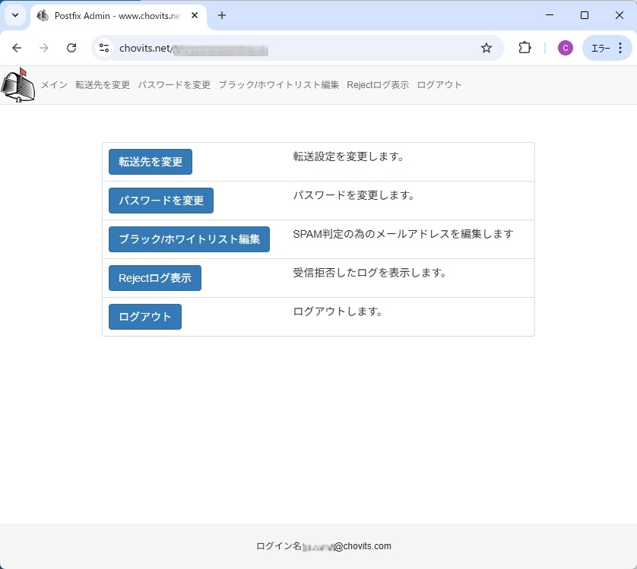Open the エラー Chrome menu button
This screenshot has height=569, width=637.
607,48
